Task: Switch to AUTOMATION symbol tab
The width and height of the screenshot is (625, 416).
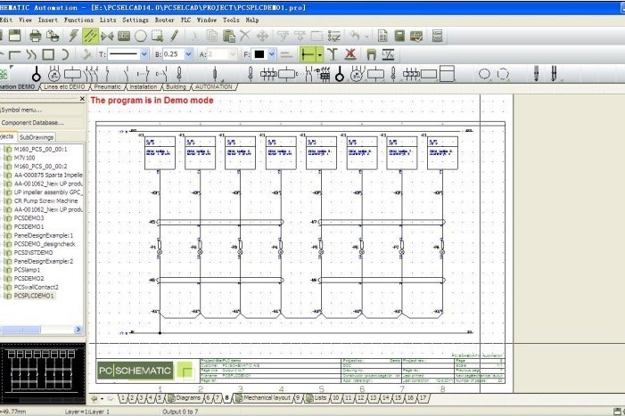Action: [x=213, y=86]
